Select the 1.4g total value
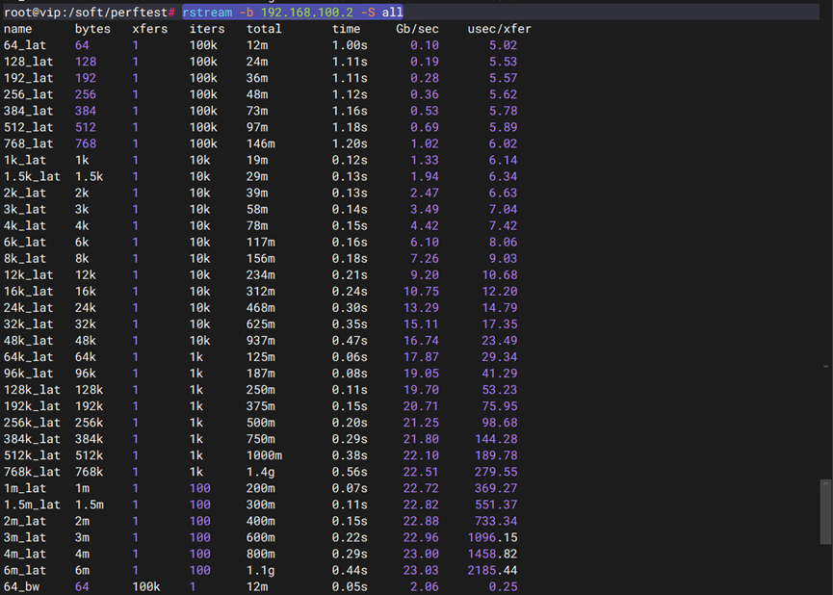 tap(261, 472)
